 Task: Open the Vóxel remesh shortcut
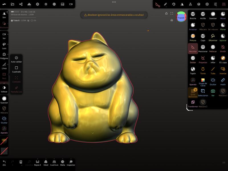tap(46, 163)
